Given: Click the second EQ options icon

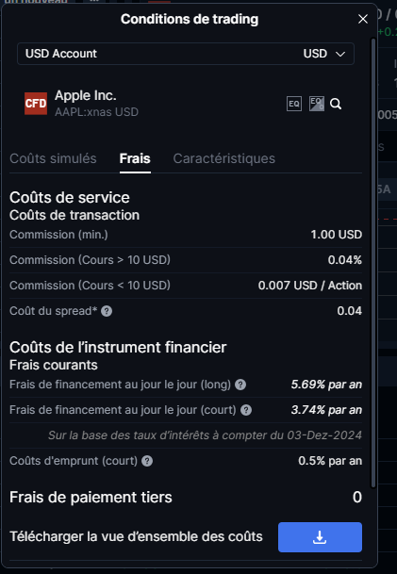Looking at the screenshot, I should coord(317,104).
